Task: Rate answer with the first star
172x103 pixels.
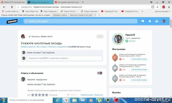Action: point(32,95)
